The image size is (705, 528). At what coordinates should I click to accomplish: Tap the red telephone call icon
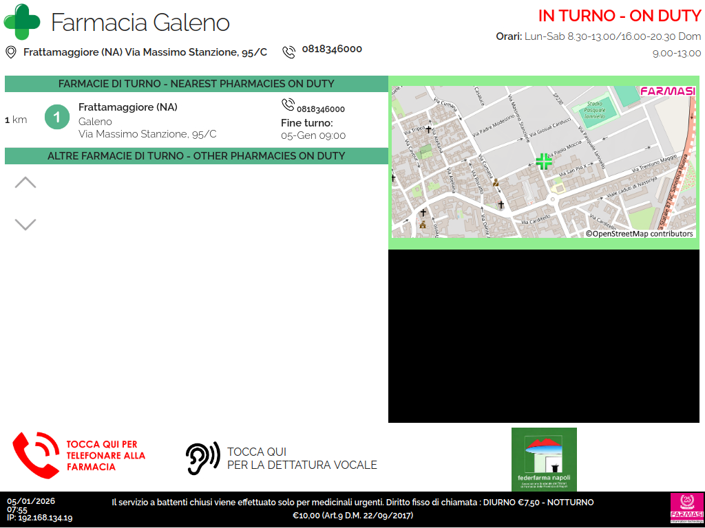36,455
